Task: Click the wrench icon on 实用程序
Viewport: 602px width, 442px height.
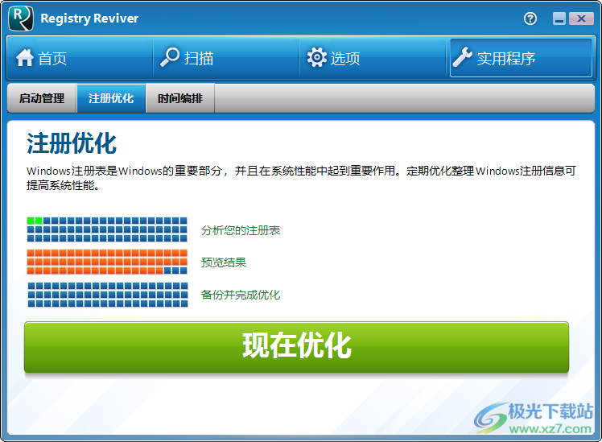Action: click(462, 57)
